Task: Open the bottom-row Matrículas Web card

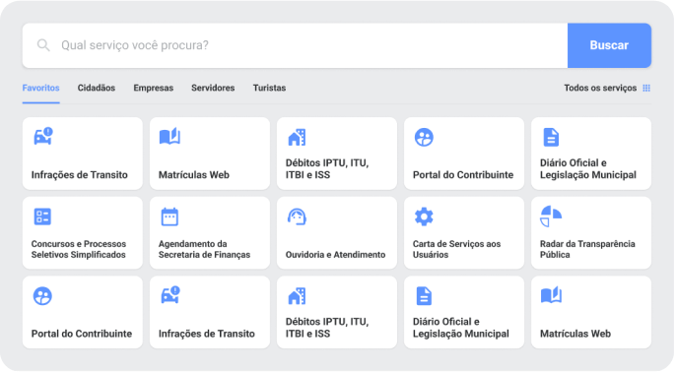Action: pos(591,312)
